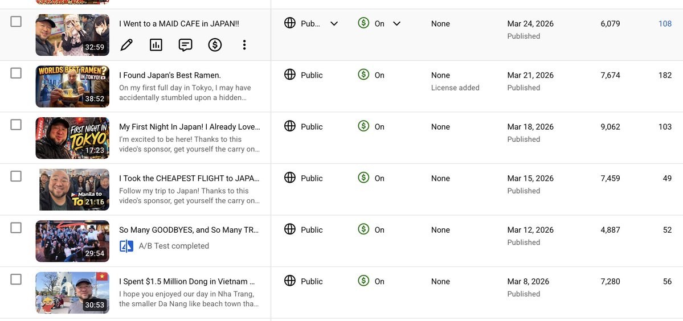Click the globe icon in the So Many GOODBYES row
The image size is (683, 321).
click(290, 229)
